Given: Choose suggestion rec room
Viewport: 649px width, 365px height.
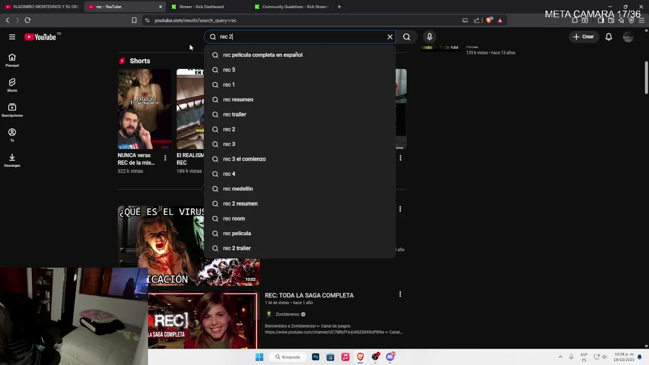Looking at the screenshot, I should click(300, 218).
